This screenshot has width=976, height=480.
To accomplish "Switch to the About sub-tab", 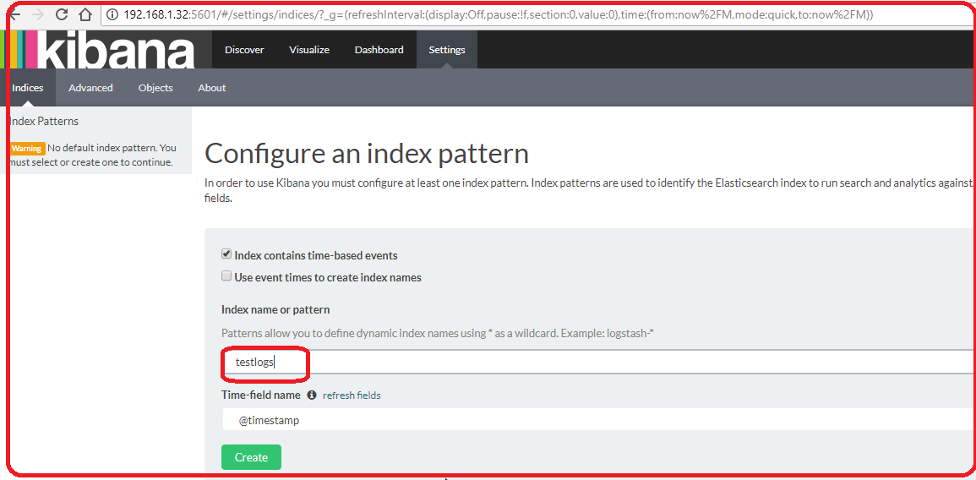I will pos(211,88).
